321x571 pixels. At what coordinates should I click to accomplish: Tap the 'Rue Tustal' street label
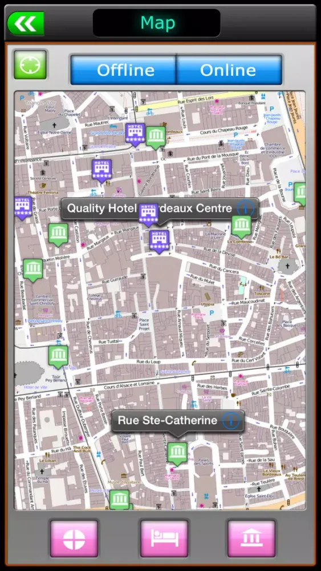(109, 342)
